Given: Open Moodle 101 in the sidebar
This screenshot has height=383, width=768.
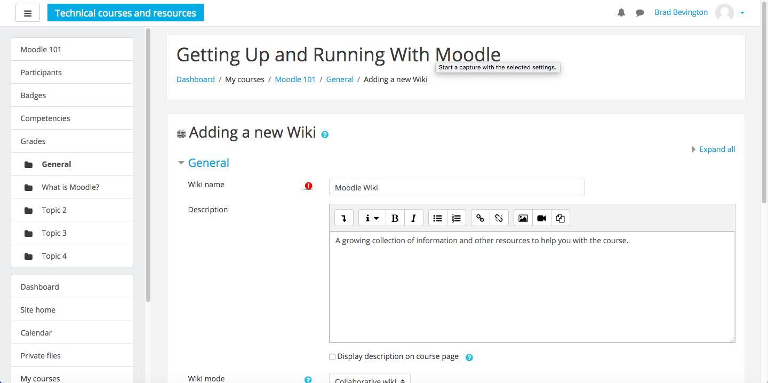Looking at the screenshot, I should point(72,50).
